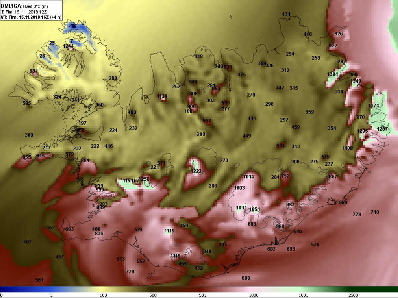Viewport: 398px width, 298px height.
Task: Click the 501 label on the color scale
Action: pyautogui.click(x=203, y=295)
